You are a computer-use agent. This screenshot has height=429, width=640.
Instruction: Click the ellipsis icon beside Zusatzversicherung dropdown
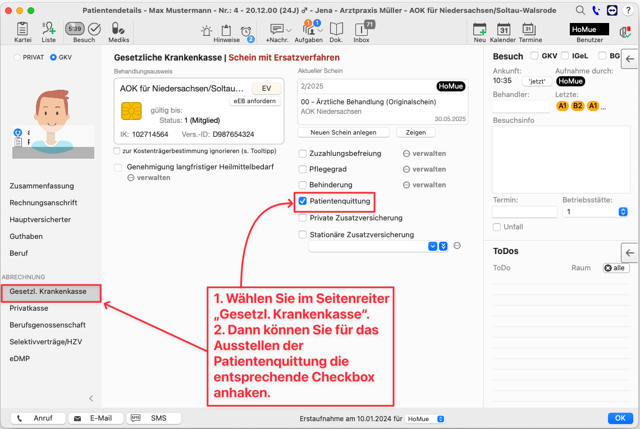(457, 246)
